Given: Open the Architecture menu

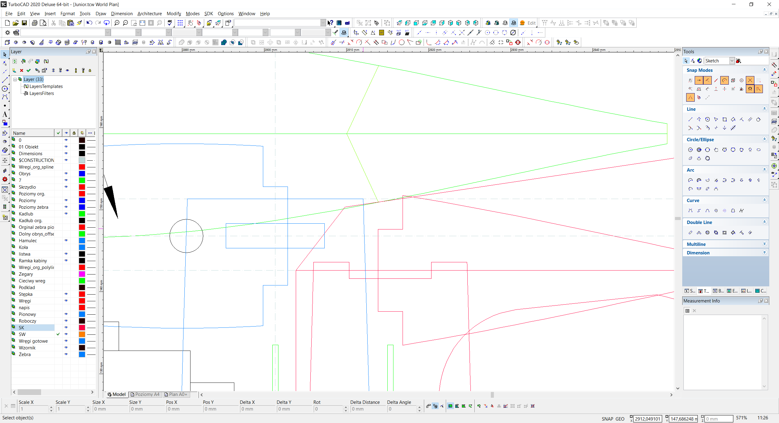Looking at the screenshot, I should 149,14.
